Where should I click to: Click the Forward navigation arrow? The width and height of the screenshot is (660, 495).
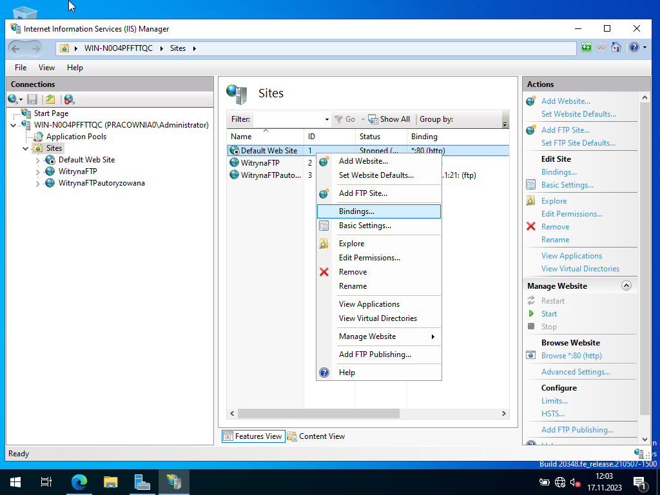[36, 49]
